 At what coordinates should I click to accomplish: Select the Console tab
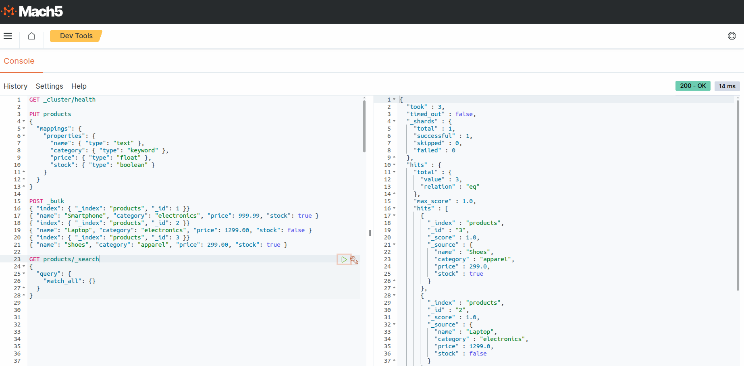[x=19, y=61]
